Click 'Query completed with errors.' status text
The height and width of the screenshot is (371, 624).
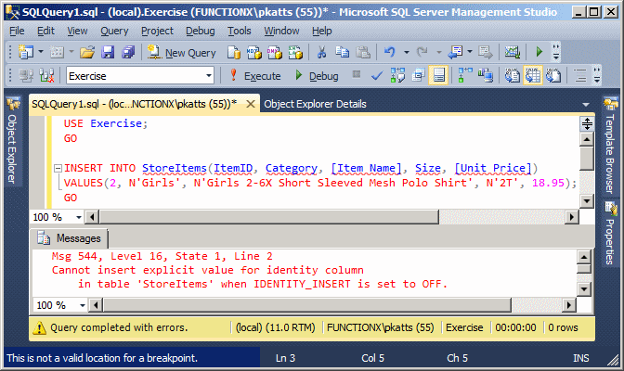click(x=119, y=327)
